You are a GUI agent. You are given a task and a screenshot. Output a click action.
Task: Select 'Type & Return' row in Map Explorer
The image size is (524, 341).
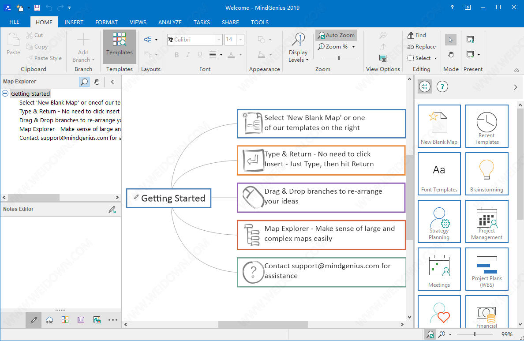click(x=69, y=111)
